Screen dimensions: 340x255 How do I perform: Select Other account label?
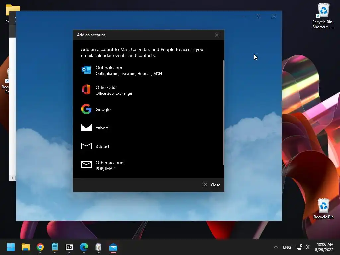tap(110, 163)
